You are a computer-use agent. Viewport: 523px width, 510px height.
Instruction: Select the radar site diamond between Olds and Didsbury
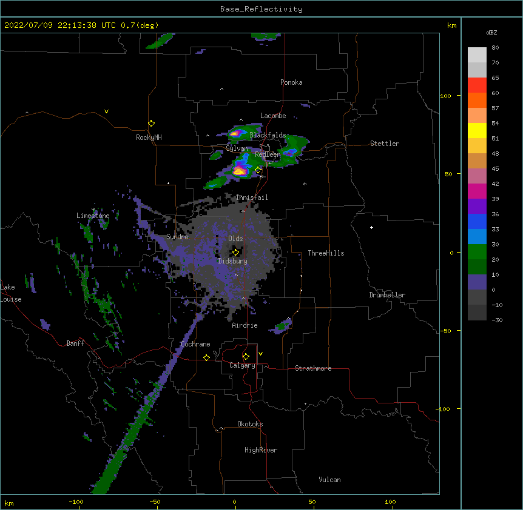tap(235, 253)
